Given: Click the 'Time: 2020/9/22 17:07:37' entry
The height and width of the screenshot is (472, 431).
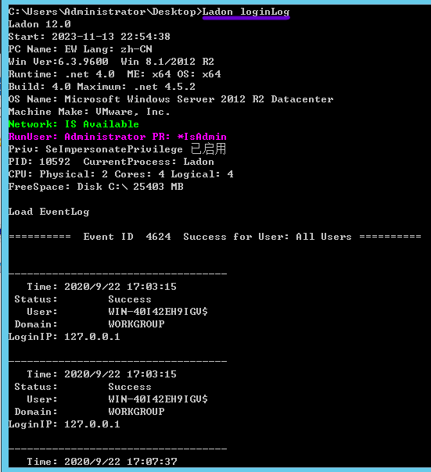Looking at the screenshot, I should (102, 462).
